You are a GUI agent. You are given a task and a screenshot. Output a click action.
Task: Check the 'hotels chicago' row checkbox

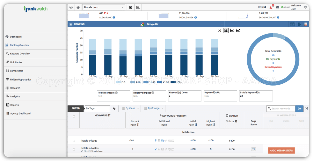click(74, 141)
